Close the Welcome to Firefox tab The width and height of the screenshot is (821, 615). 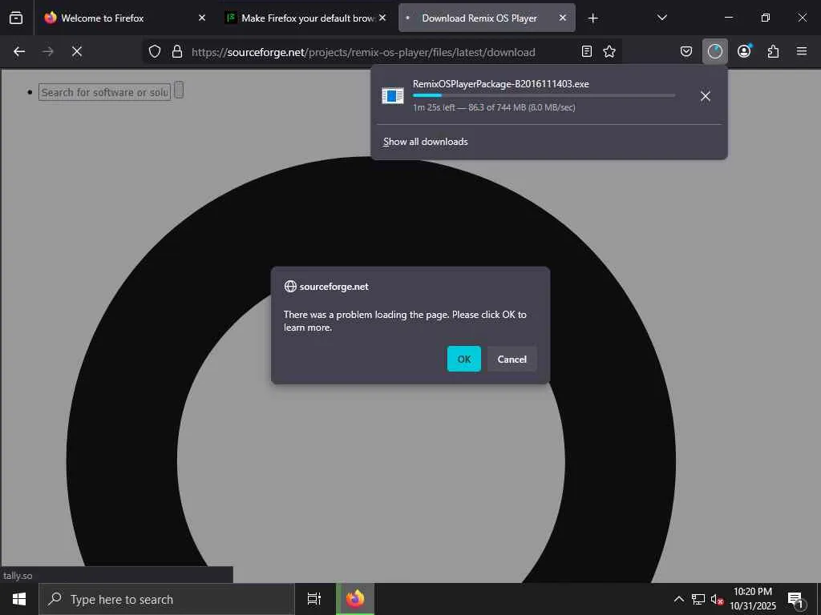(x=202, y=18)
